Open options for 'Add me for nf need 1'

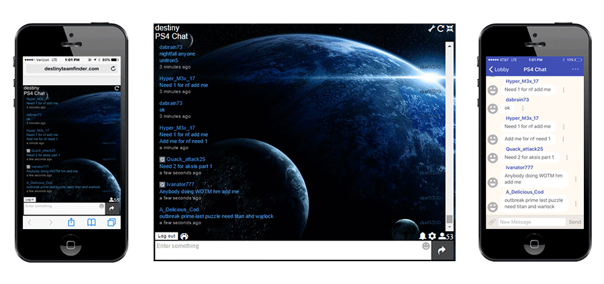coord(563,139)
